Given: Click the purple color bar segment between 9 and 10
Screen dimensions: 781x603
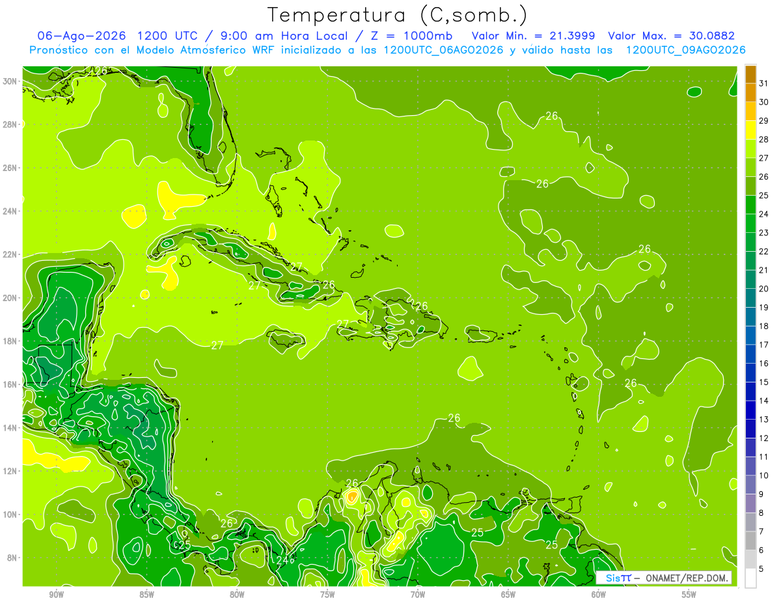Looking at the screenshot, I should [750, 485].
